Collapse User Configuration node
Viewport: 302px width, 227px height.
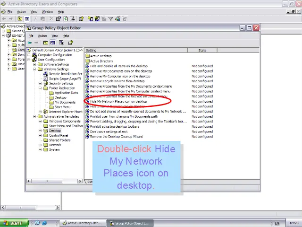pos(29,60)
